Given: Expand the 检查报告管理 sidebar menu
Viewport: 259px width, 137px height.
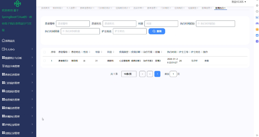Looking at the screenshot, I should tap(32, 99).
